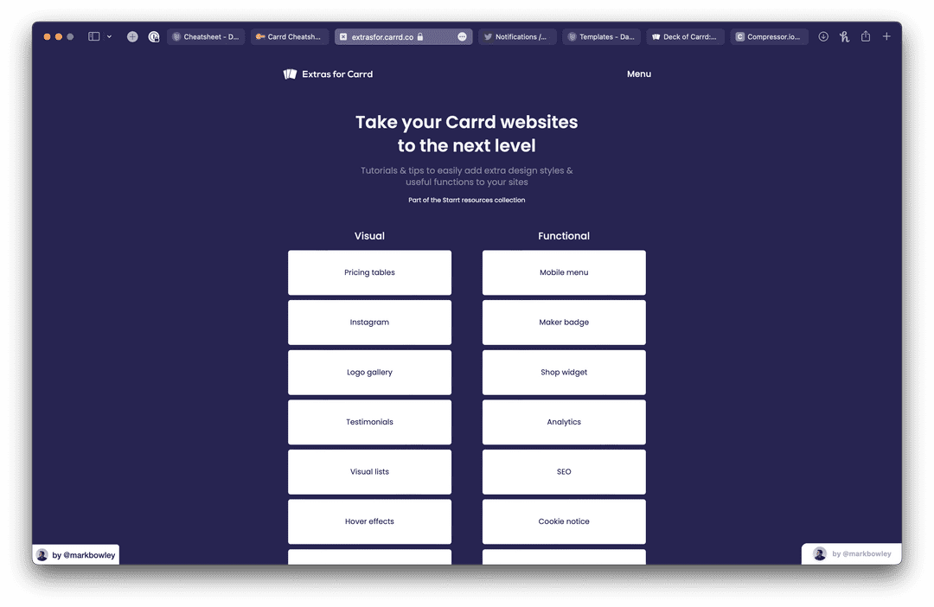This screenshot has height=607, width=934.
Task: Click the Starrt resources collection link
Action: 467,200
